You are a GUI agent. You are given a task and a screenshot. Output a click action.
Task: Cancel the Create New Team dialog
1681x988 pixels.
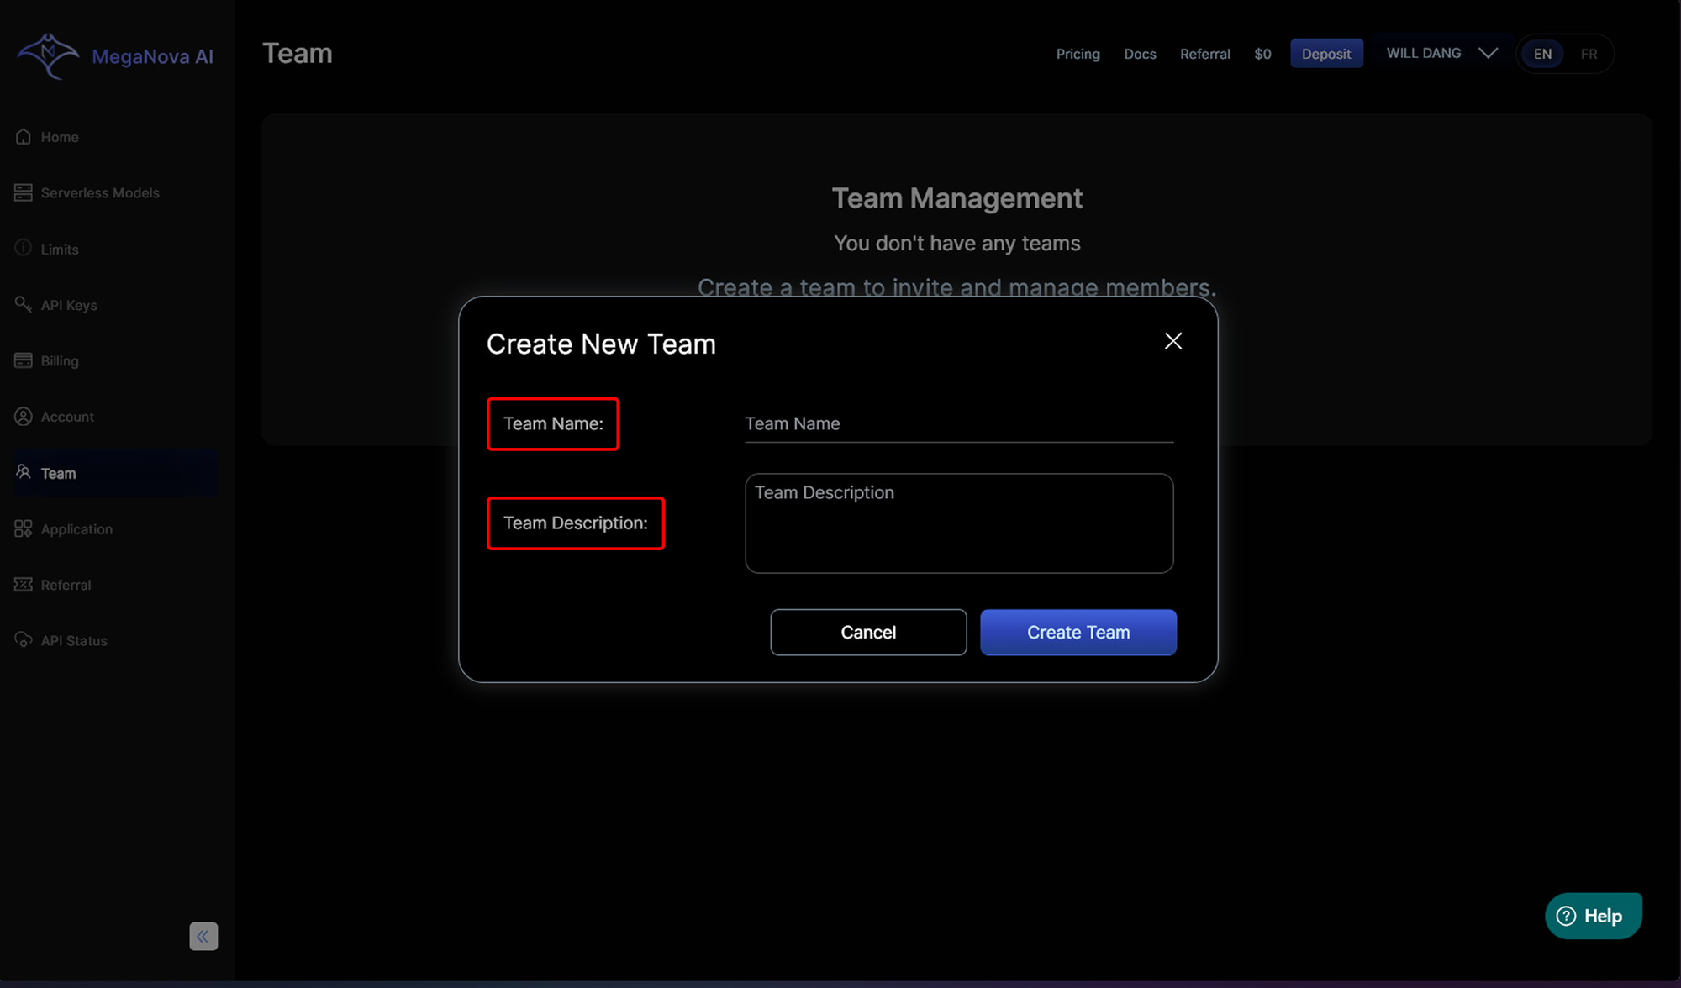point(868,632)
